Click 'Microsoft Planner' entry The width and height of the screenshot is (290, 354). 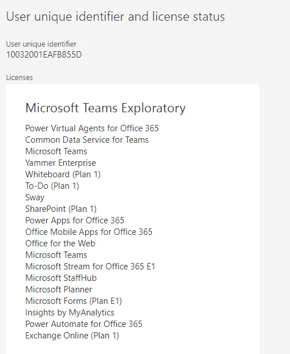(x=59, y=290)
